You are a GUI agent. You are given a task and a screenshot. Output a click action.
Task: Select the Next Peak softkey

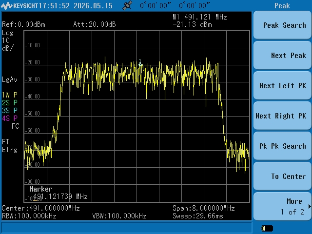pos(282,55)
